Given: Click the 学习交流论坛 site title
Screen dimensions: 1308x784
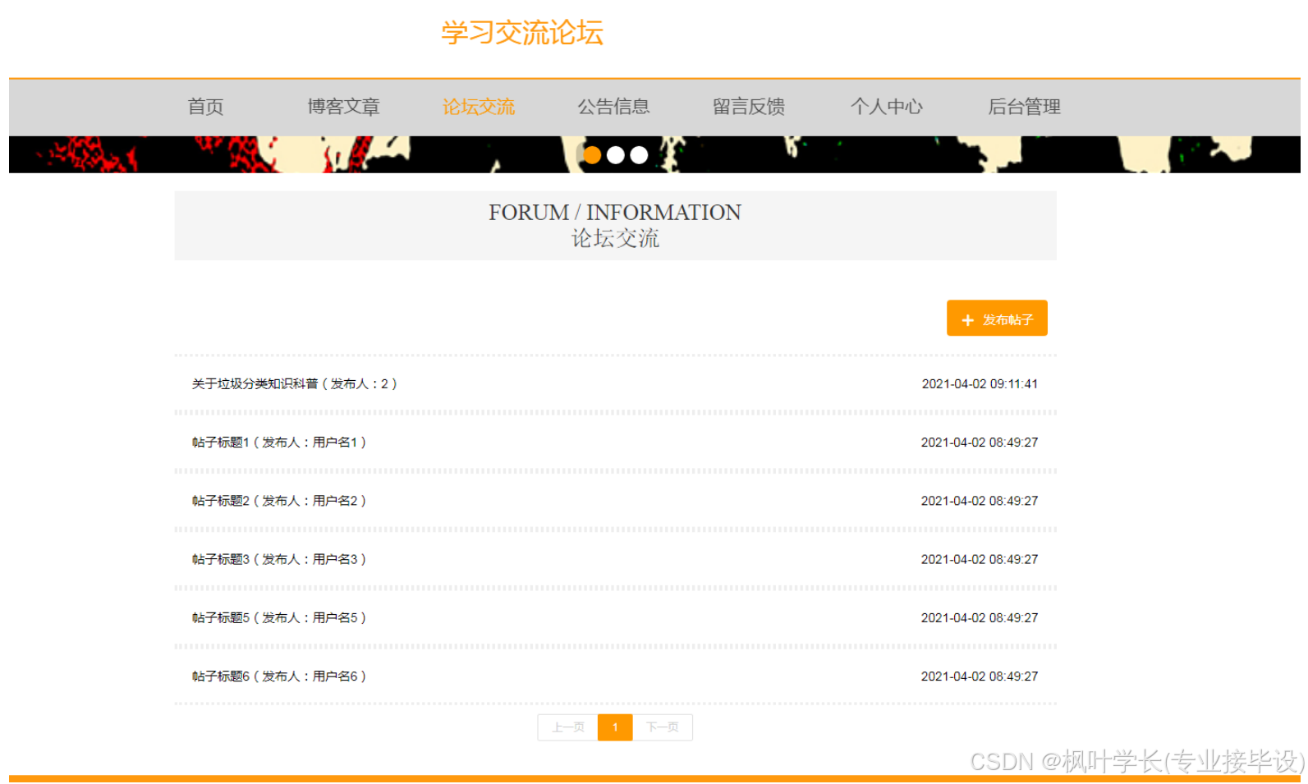Looking at the screenshot, I should coord(522,33).
